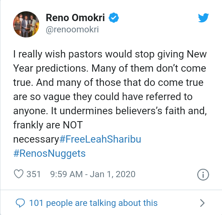This screenshot has width=222, height=215.
Task: Open the @renoomokri handle link
Action: point(72,29)
